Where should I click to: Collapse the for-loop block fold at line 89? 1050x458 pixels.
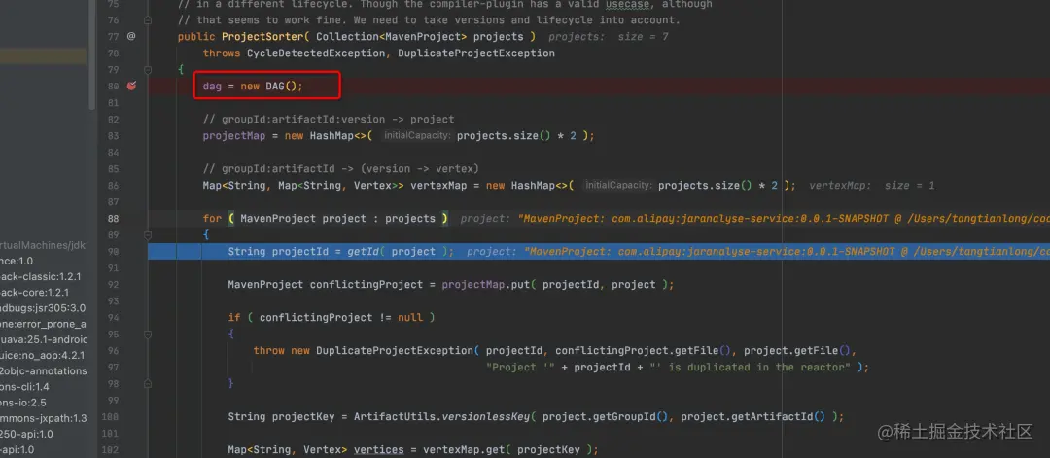[148, 235]
